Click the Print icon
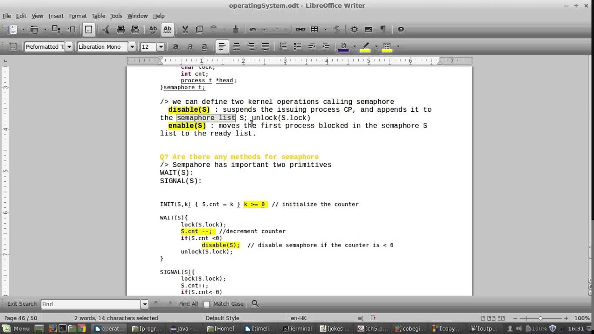This screenshot has height=334, width=594. click(121, 30)
